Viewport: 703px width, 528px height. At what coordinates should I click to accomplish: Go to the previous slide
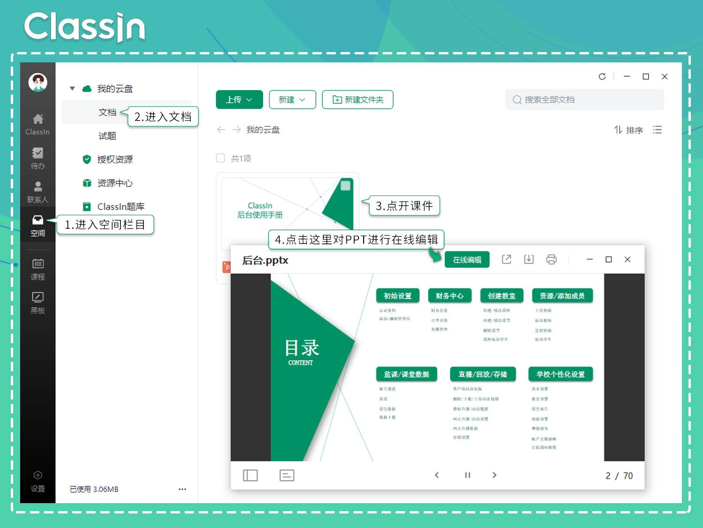437,475
